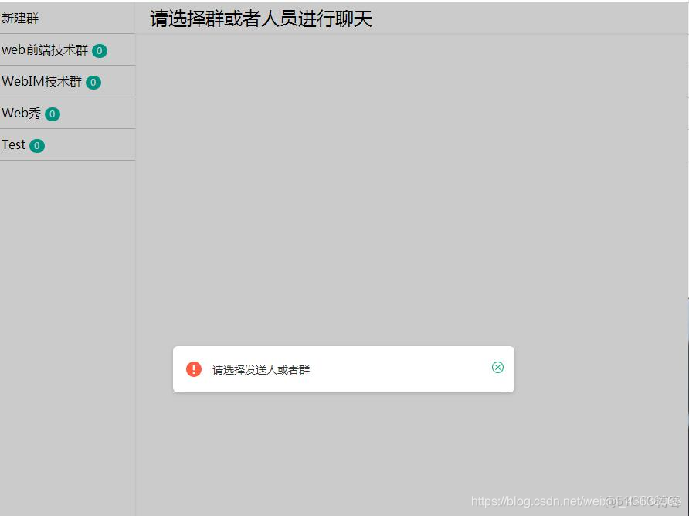The image size is (689, 516).
Task: Click 新建群 to create a new group
Action: coord(20,18)
